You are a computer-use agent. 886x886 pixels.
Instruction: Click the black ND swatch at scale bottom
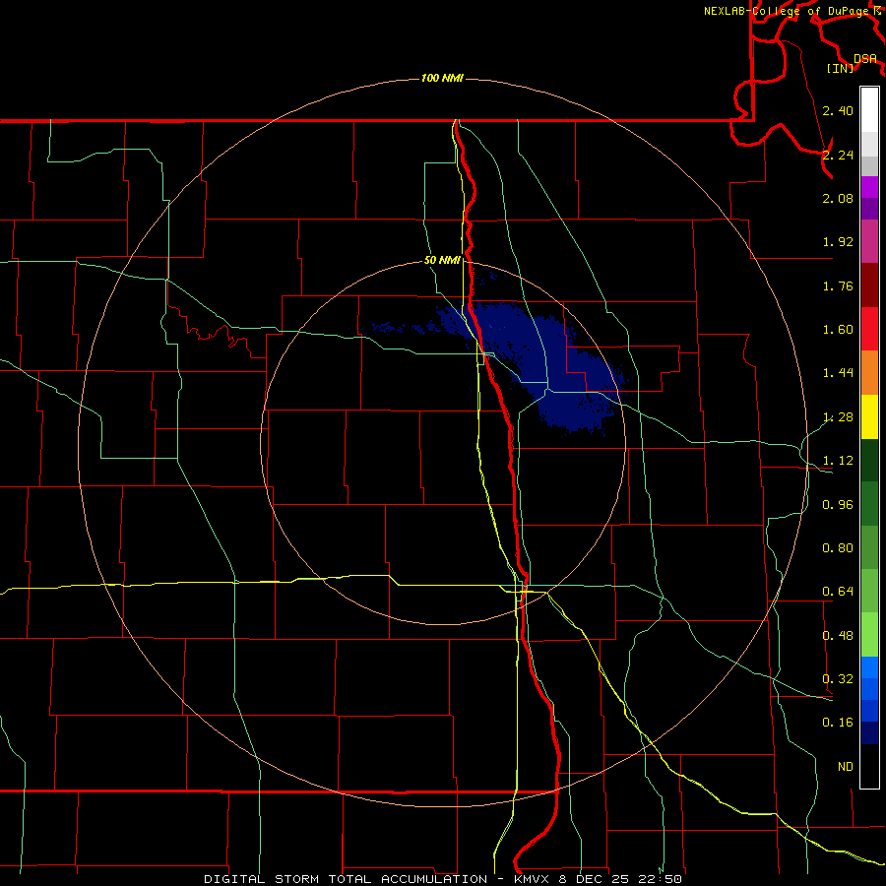pyautogui.click(x=869, y=766)
